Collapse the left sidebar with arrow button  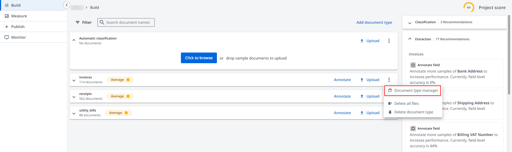pos(67,5)
